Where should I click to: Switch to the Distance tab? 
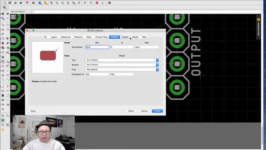click(x=79, y=37)
